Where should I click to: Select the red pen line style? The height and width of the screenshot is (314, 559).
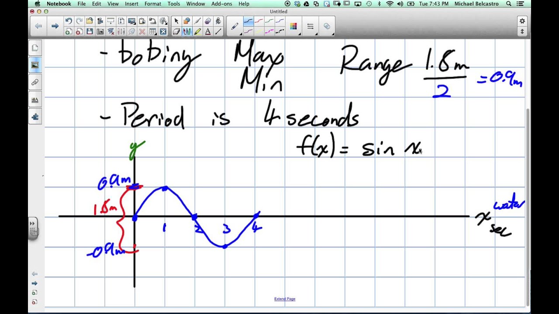pos(259,21)
